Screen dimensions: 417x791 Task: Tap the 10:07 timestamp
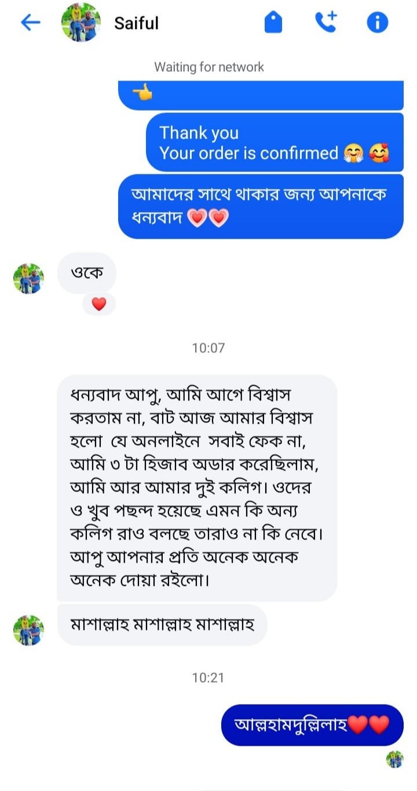(209, 348)
